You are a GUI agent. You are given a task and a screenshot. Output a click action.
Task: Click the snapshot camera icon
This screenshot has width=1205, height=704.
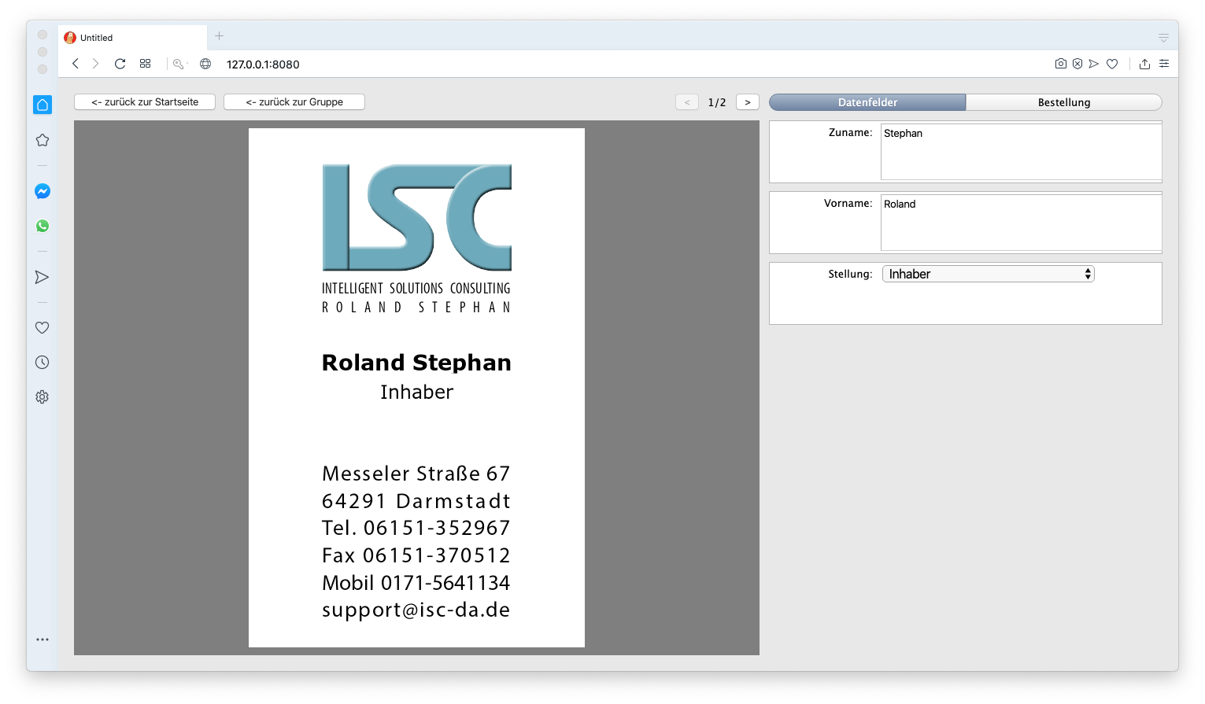pos(1060,64)
